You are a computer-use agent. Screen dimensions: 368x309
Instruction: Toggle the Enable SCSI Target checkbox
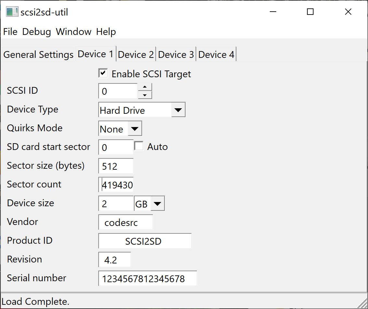(103, 73)
